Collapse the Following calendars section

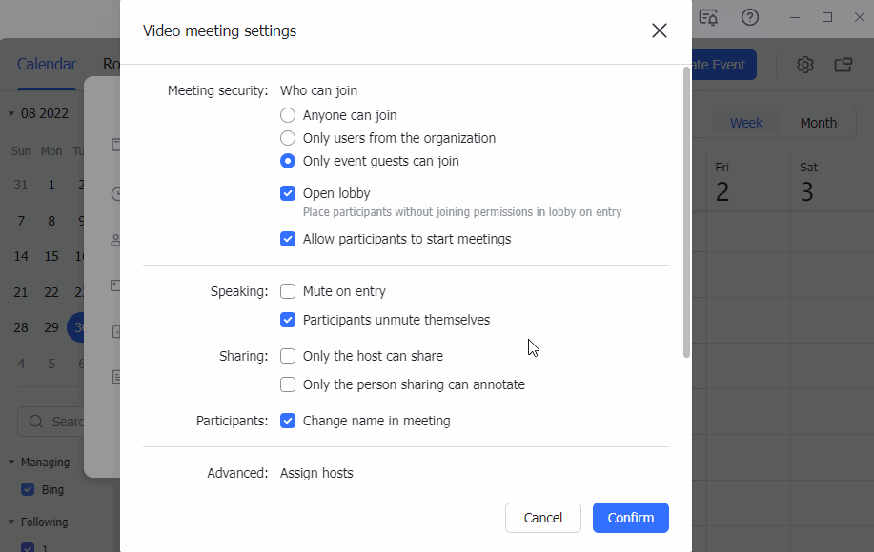tap(11, 522)
